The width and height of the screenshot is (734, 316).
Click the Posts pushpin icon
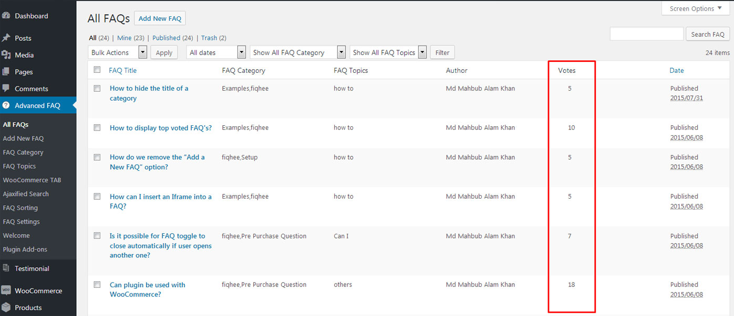[6, 38]
